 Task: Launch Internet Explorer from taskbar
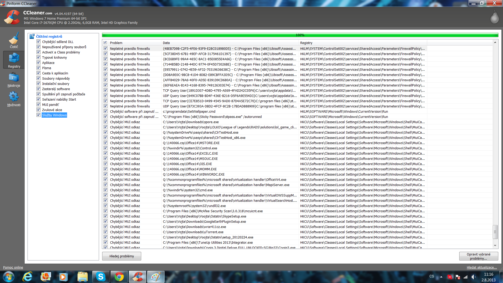(x=28, y=277)
